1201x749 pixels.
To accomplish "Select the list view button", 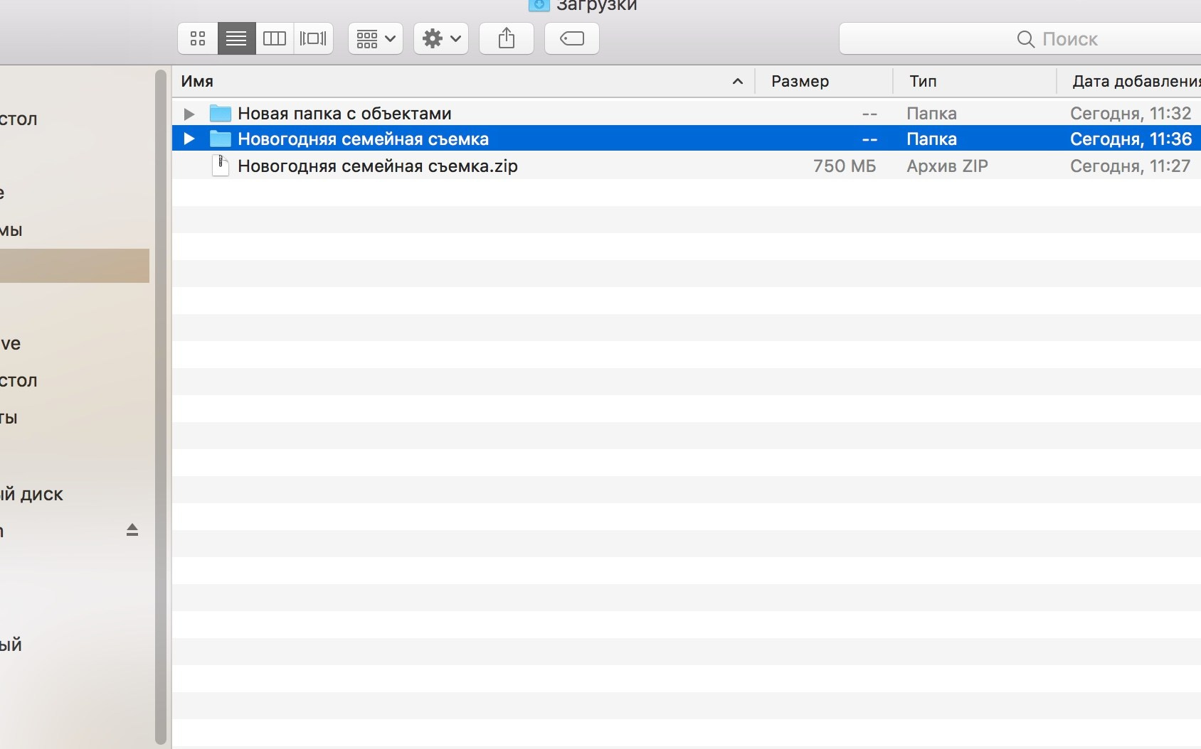I will click(x=236, y=38).
